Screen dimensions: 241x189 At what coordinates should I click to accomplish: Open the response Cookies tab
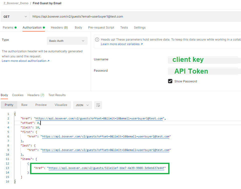tap(18, 95)
